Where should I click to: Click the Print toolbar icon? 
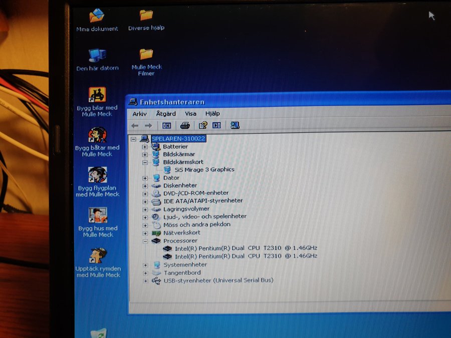tap(185, 125)
